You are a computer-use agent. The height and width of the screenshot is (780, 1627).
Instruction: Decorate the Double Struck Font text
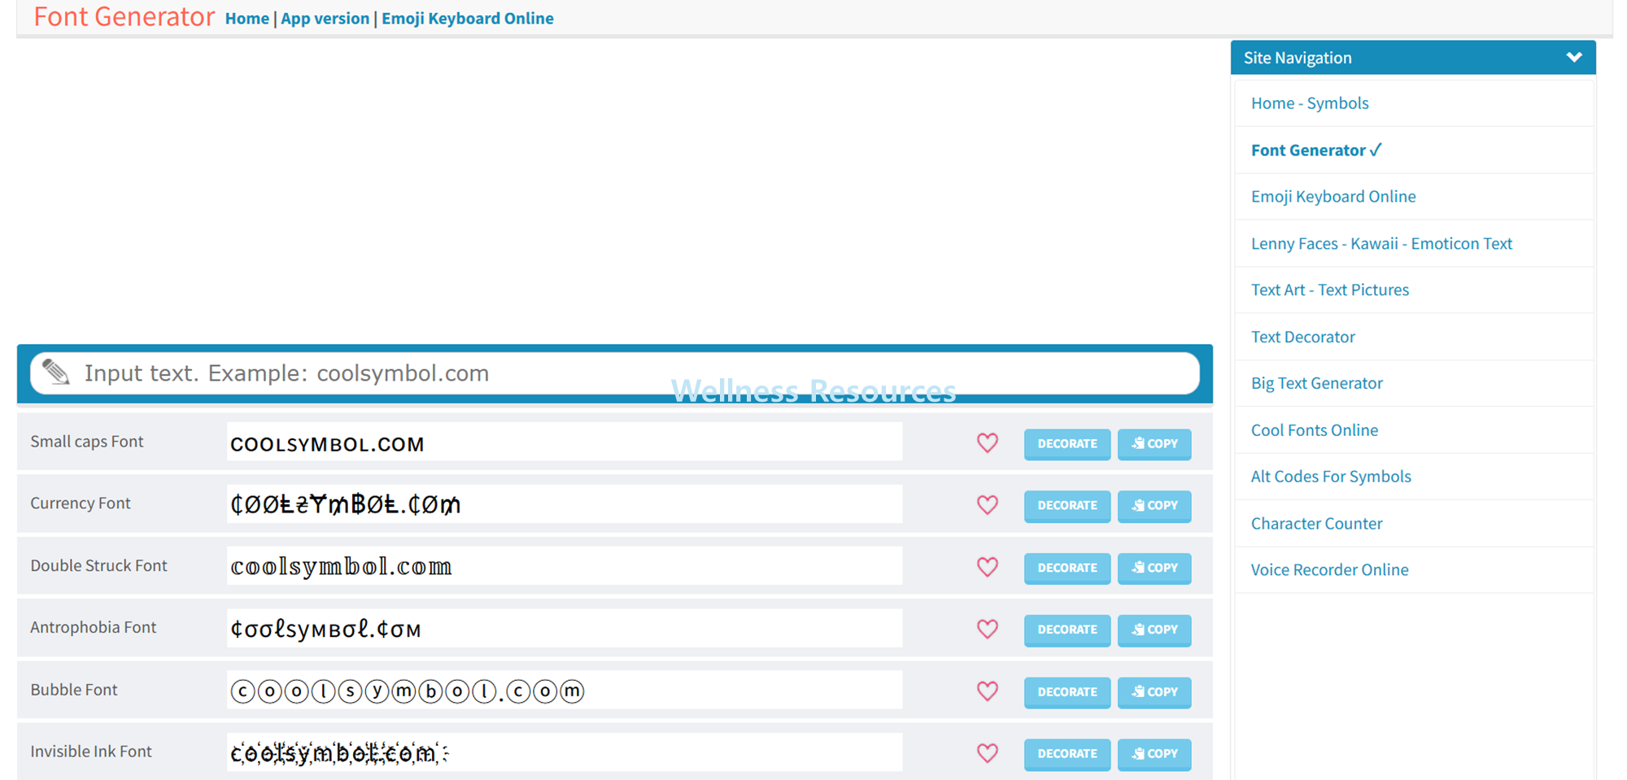1067,568
